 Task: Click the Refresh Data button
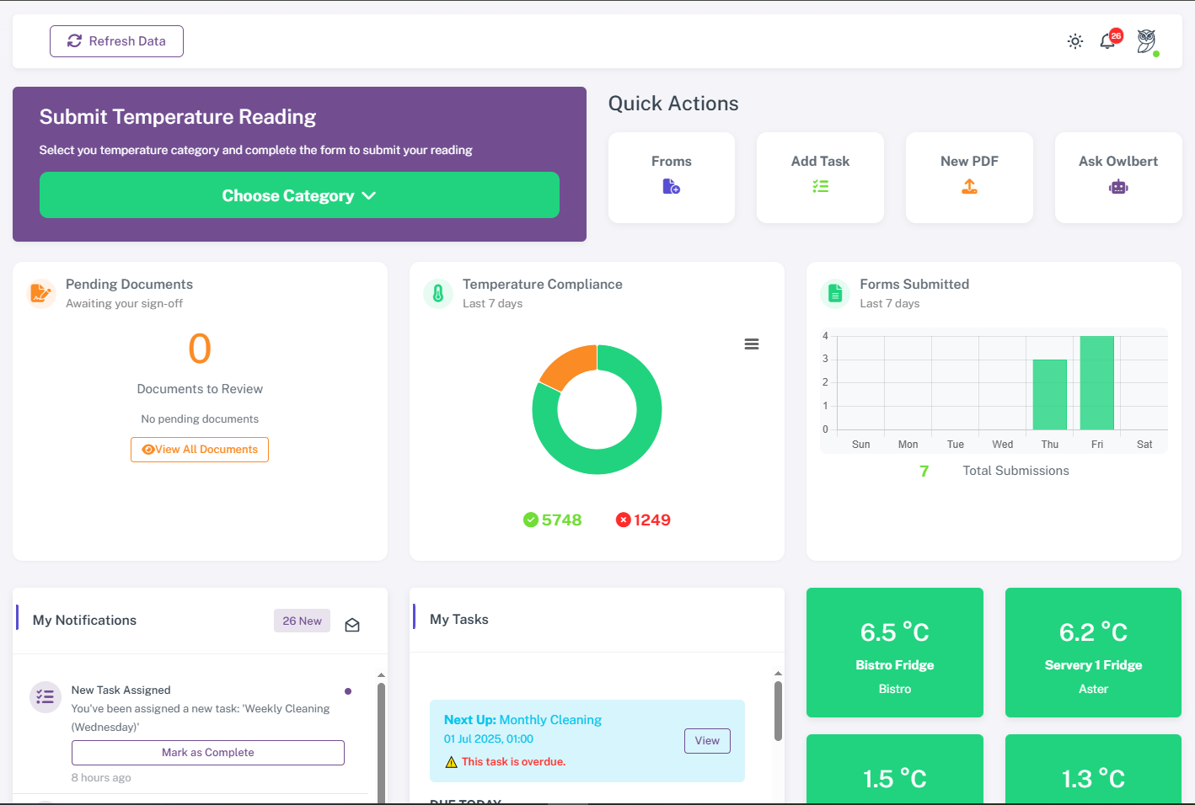point(116,40)
